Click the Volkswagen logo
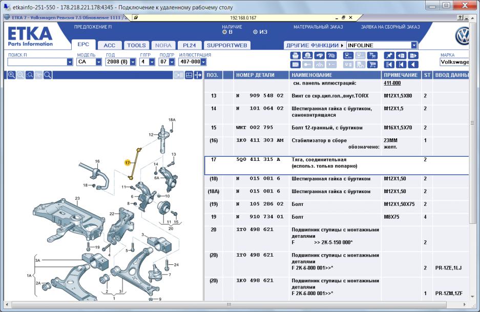This screenshot has width=480, height=312. (x=462, y=36)
